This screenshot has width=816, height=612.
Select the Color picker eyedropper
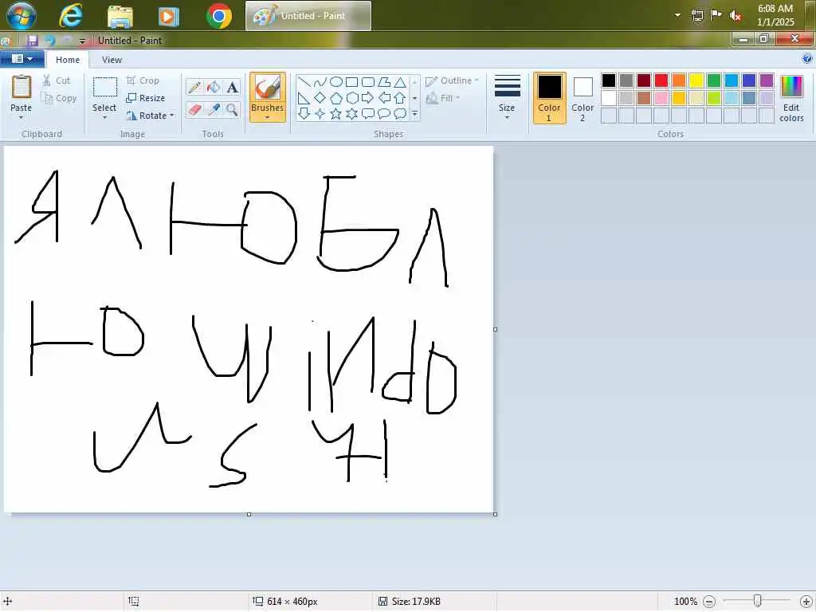pyautogui.click(x=214, y=109)
